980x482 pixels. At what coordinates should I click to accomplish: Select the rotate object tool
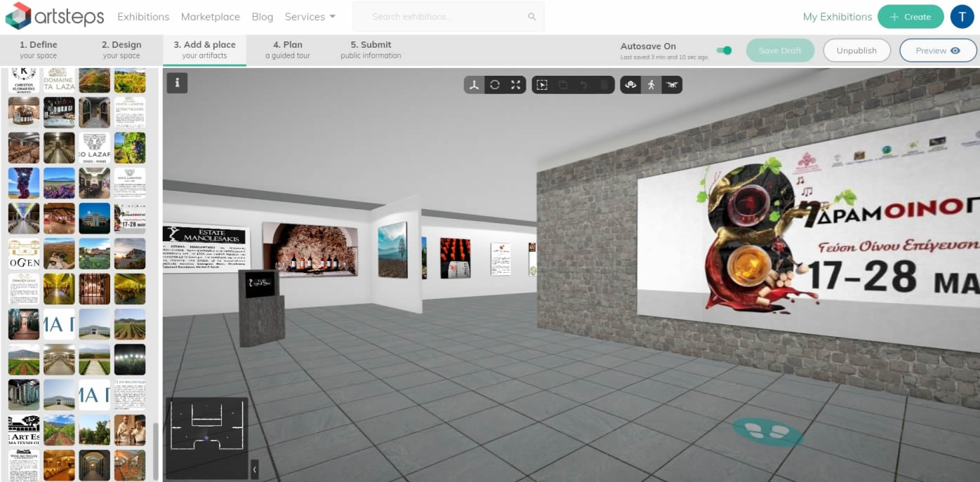coord(495,85)
